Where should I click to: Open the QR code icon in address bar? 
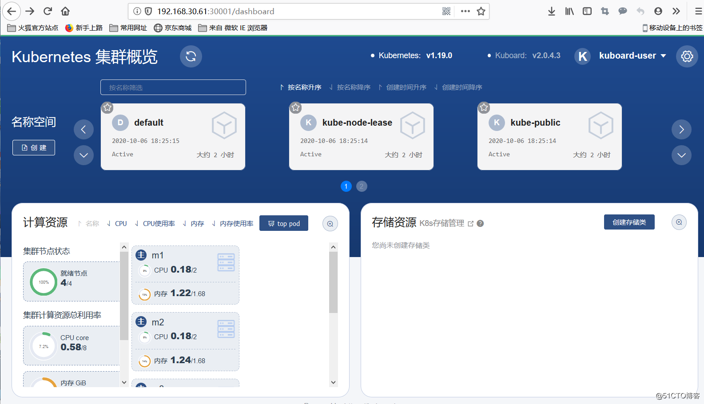(446, 11)
